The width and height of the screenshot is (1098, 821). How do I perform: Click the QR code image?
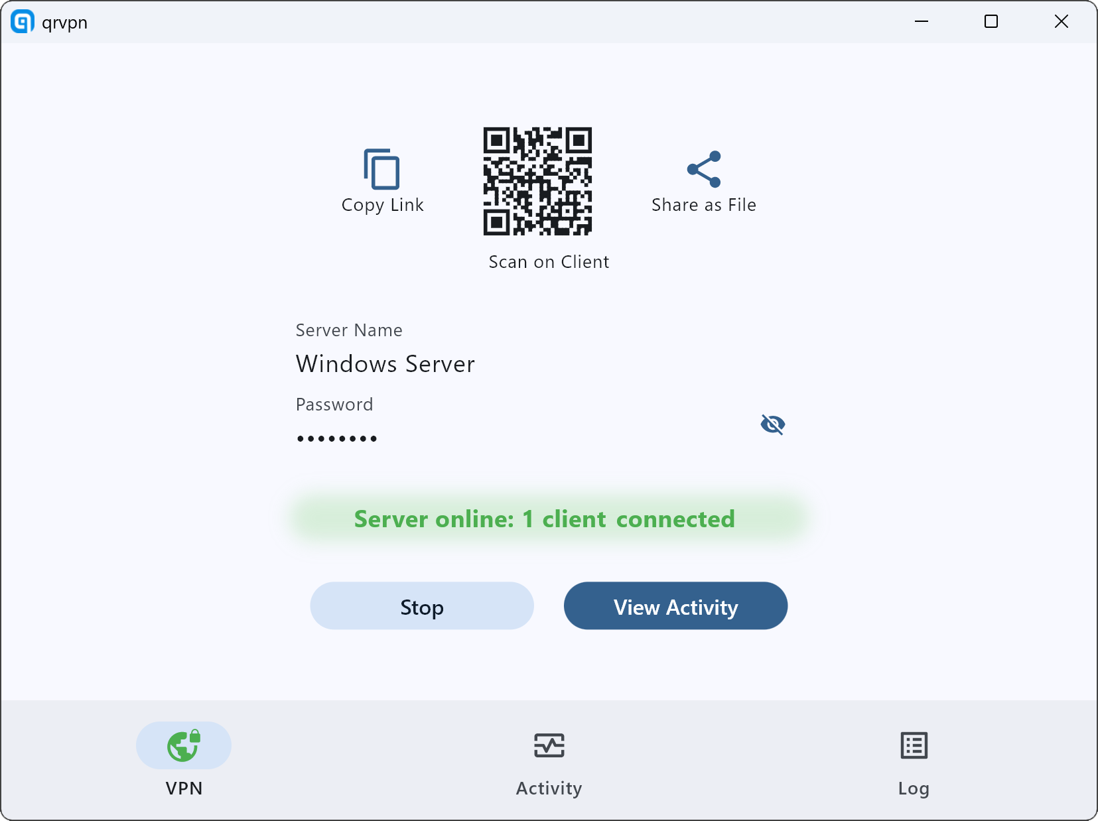click(537, 181)
